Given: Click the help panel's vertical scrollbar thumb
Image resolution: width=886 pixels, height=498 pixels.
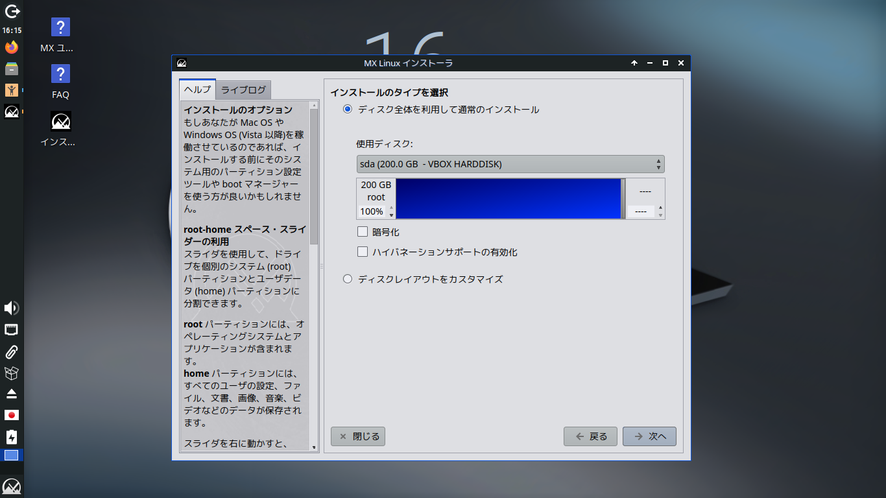Looking at the screenshot, I should click(314, 176).
